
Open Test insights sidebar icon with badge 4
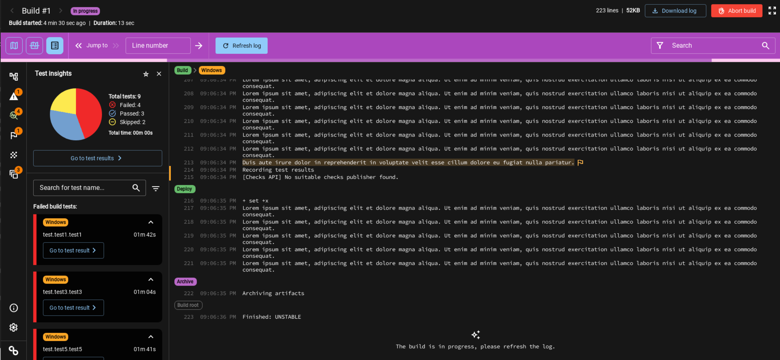point(14,115)
